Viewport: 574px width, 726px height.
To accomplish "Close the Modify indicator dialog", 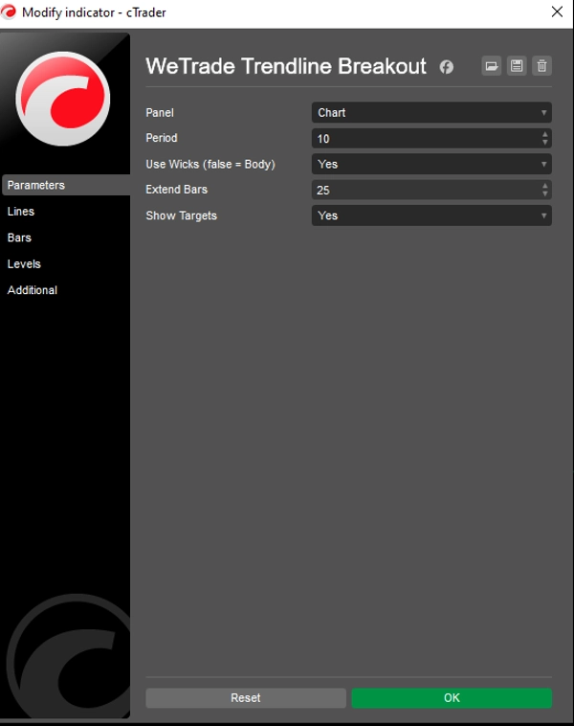I will tap(557, 12).
